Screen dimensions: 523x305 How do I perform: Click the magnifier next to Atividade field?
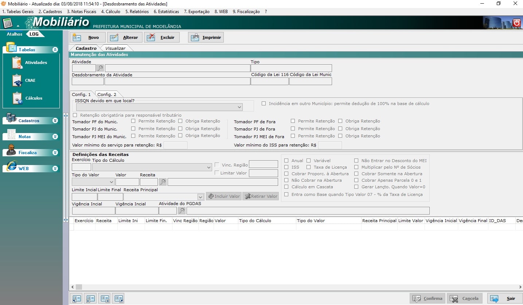pyautogui.click(x=100, y=68)
